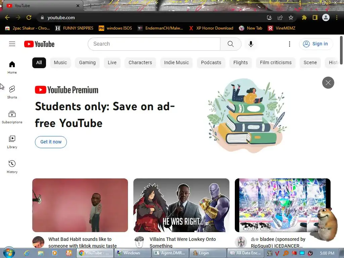Click the search magnifier button
This screenshot has width=344, height=258.
click(x=230, y=44)
